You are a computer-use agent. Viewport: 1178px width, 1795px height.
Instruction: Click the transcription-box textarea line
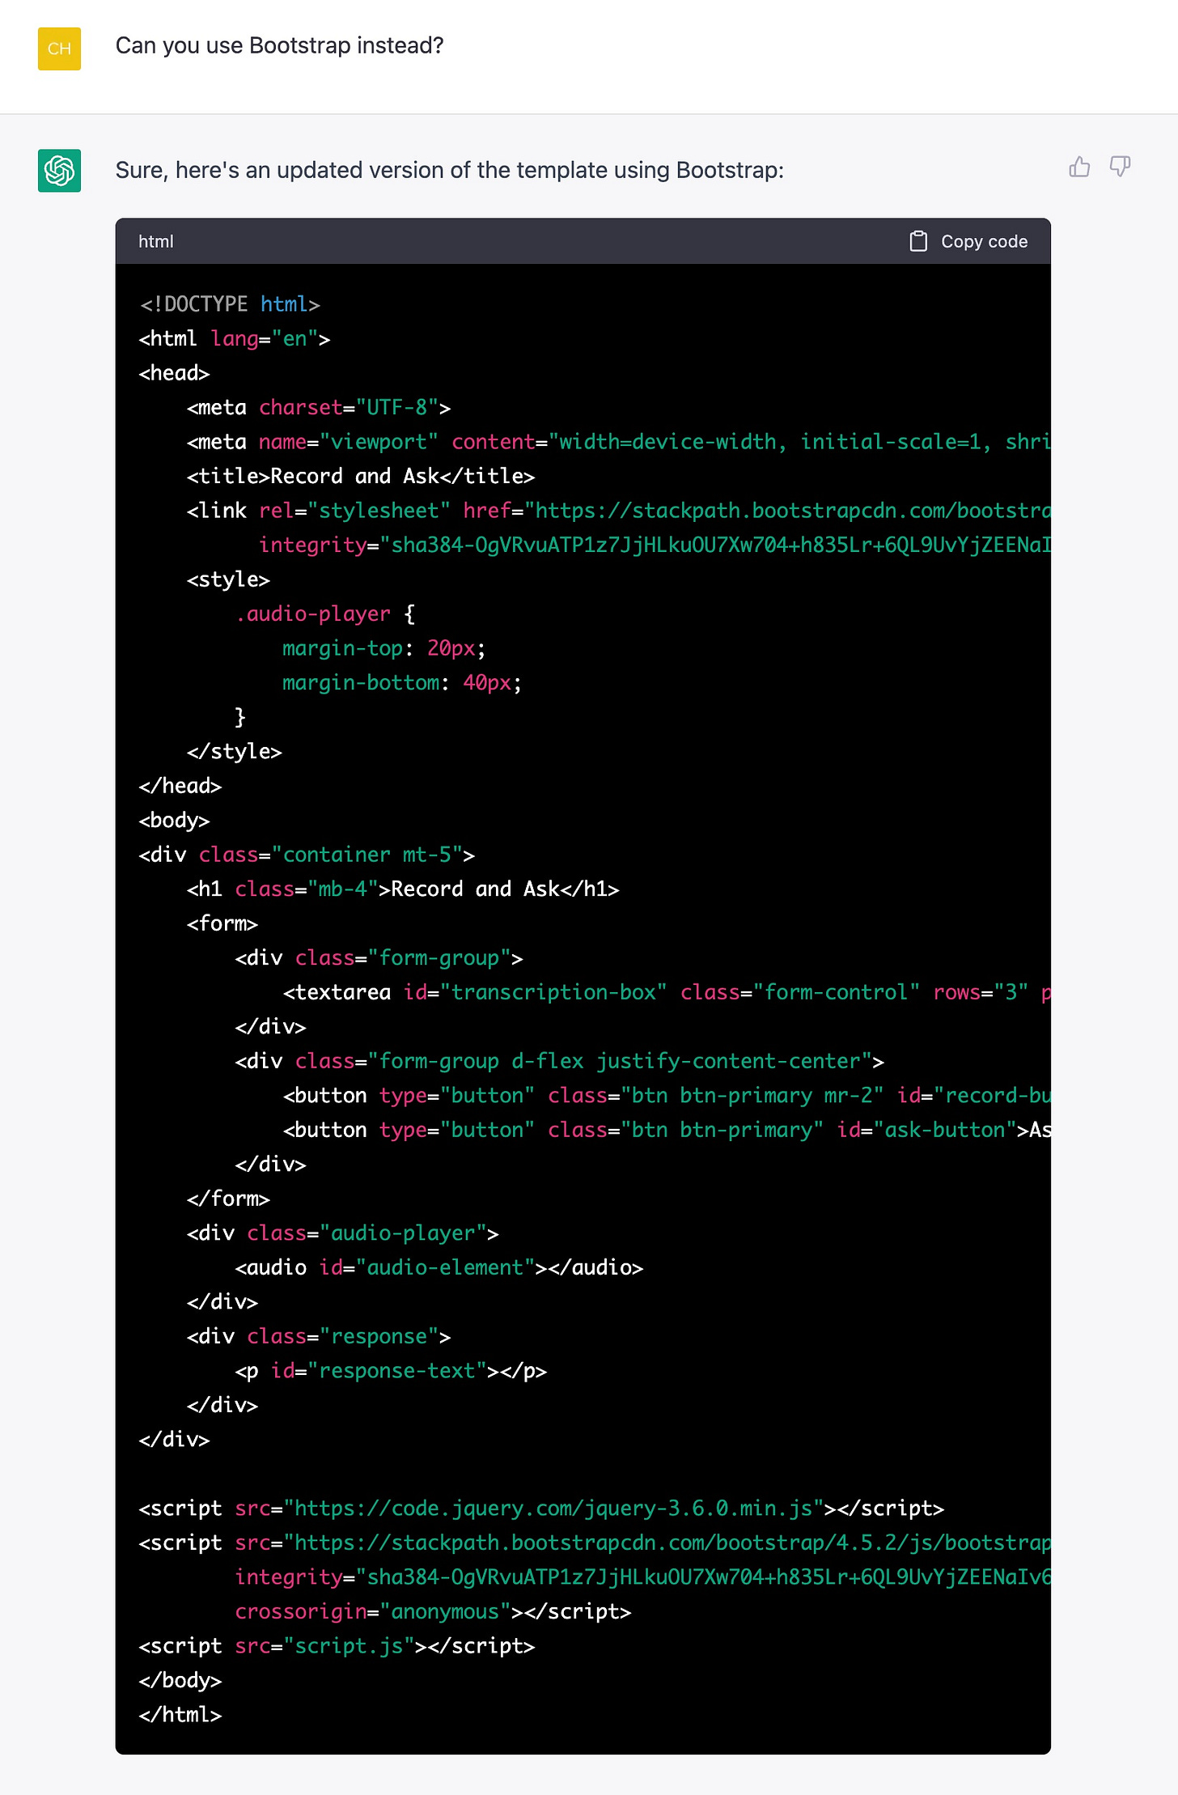point(667,992)
